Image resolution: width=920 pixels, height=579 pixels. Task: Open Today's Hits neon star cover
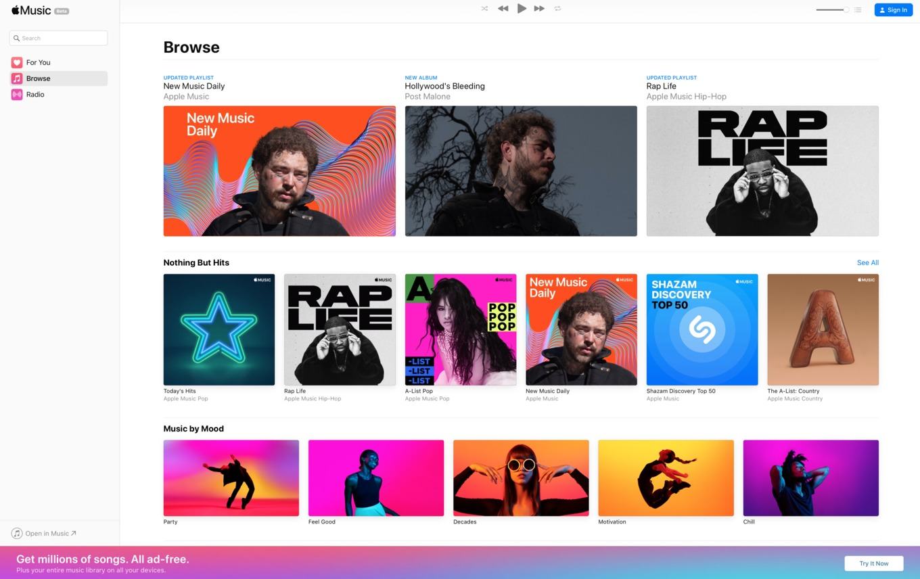[x=219, y=329]
